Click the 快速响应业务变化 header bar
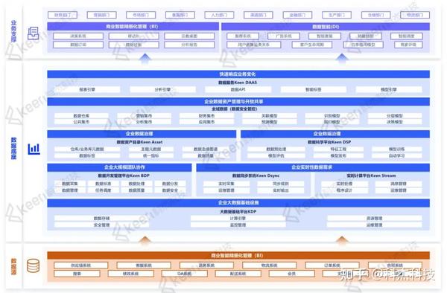 pyautogui.click(x=238, y=74)
